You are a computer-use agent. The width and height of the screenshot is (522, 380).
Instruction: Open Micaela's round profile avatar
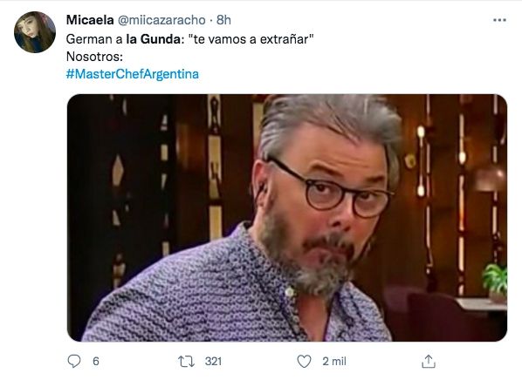click(35, 32)
